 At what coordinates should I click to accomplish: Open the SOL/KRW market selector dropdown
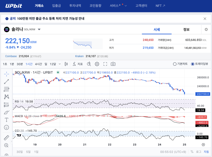click(x=39, y=29)
